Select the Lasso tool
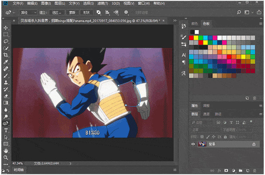Screen dimensions: 265x175 [6, 41]
